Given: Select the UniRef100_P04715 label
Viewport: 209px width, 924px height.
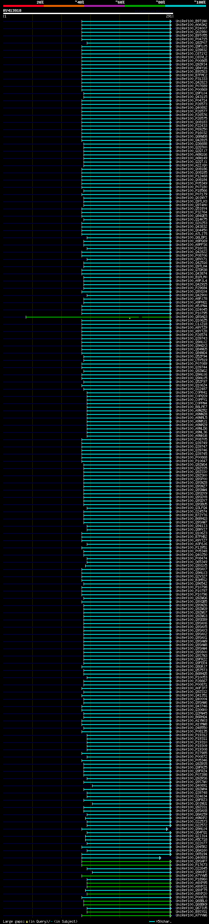Looking at the screenshot, I should 191,39.
